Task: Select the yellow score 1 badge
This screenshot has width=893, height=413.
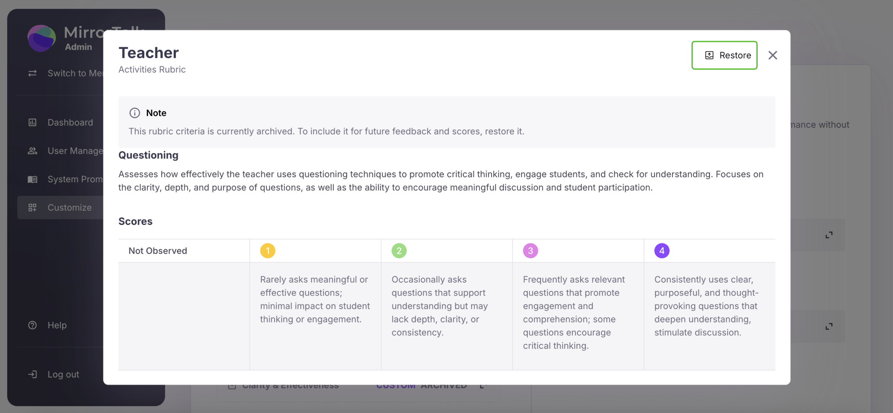Action: (268, 251)
